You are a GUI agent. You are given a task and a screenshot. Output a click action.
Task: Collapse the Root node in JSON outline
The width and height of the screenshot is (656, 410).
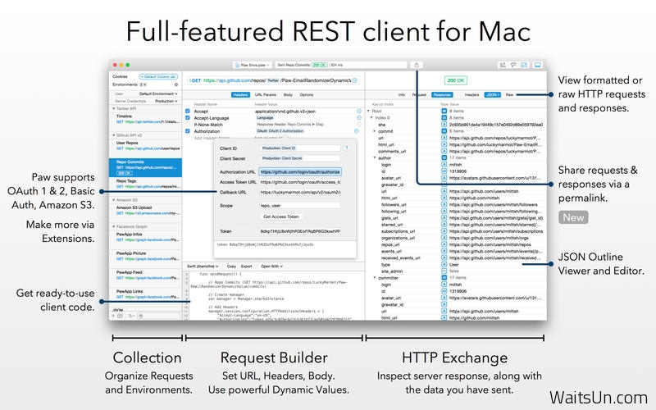[x=368, y=112]
